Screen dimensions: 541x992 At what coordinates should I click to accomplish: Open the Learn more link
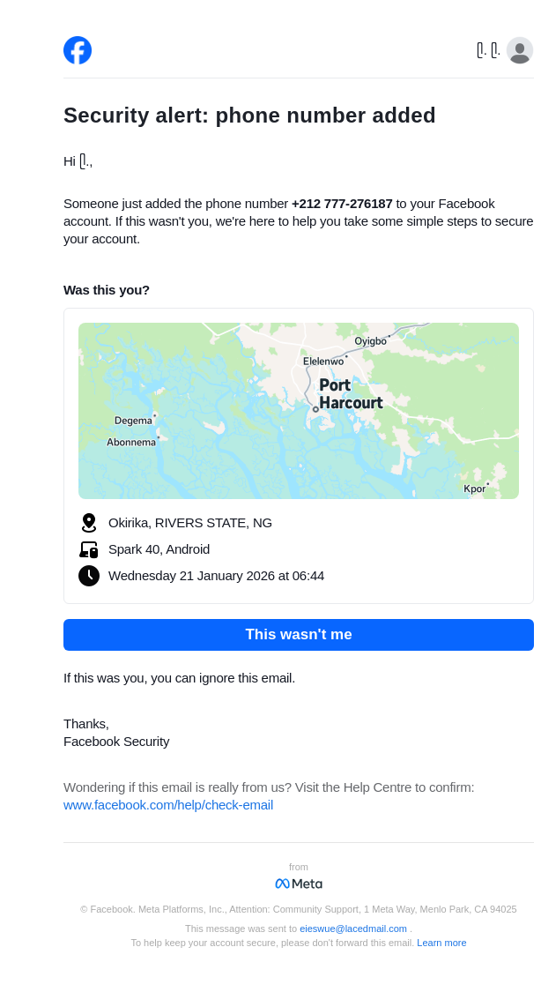point(441,943)
